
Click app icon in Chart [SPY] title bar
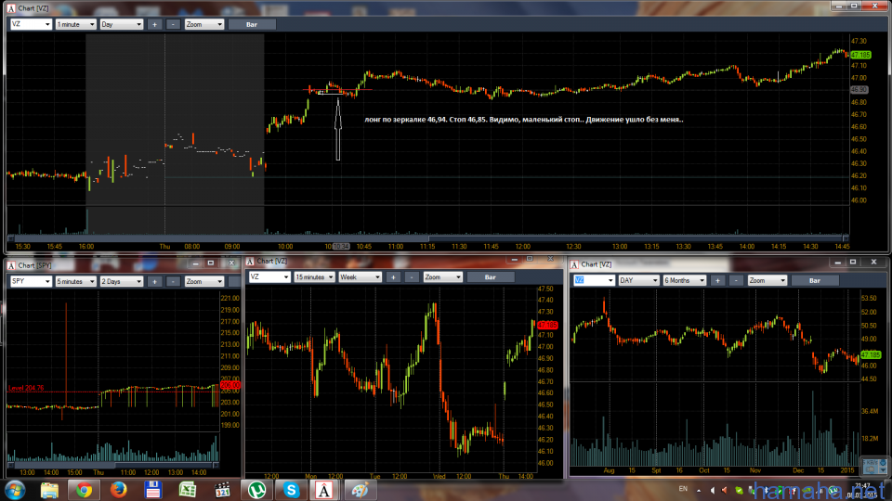(11, 265)
